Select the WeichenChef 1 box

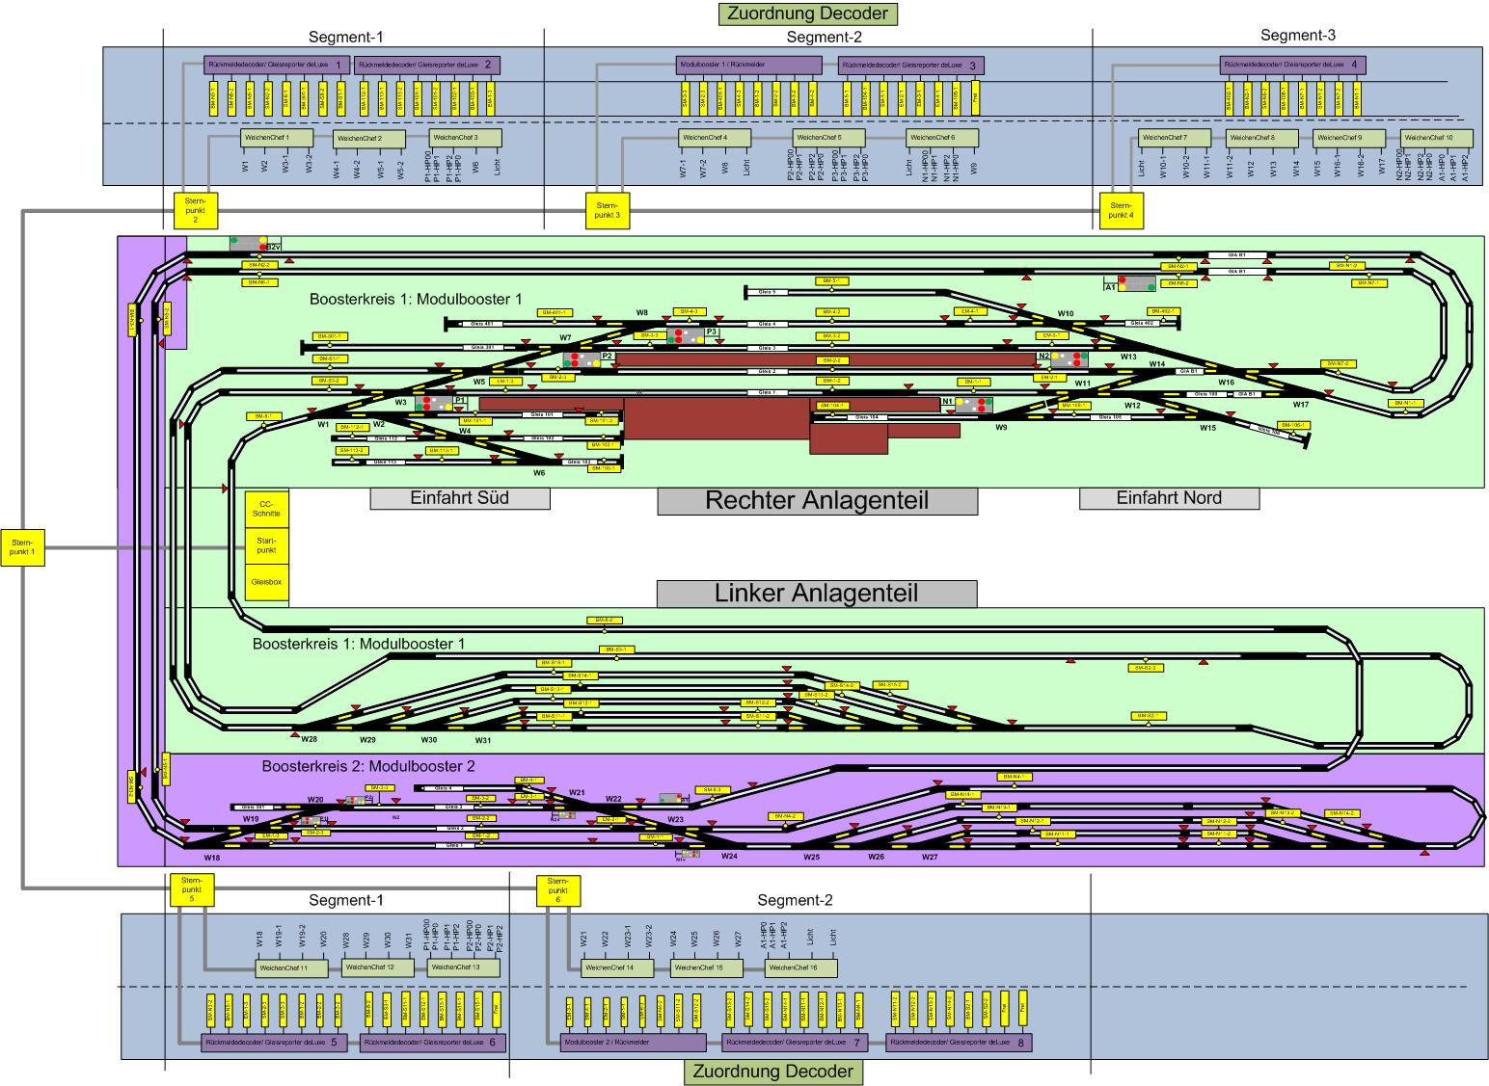(277, 139)
